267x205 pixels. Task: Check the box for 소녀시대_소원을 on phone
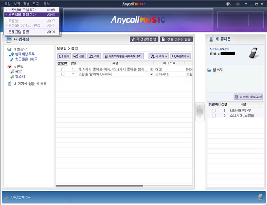pos(214,116)
